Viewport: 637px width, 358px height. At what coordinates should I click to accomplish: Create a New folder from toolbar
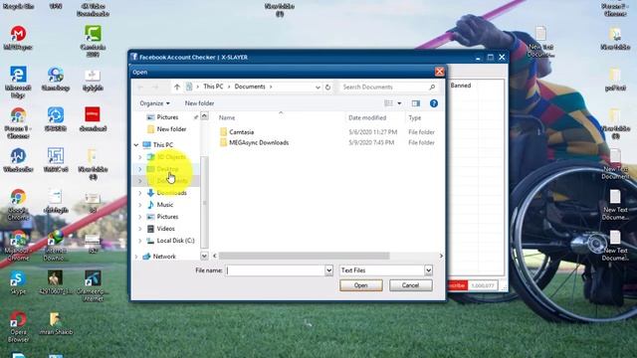(x=199, y=103)
